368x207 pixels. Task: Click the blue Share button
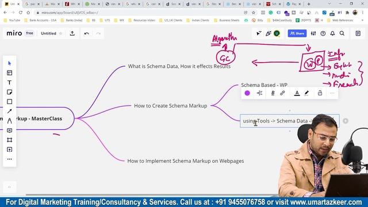point(297,33)
